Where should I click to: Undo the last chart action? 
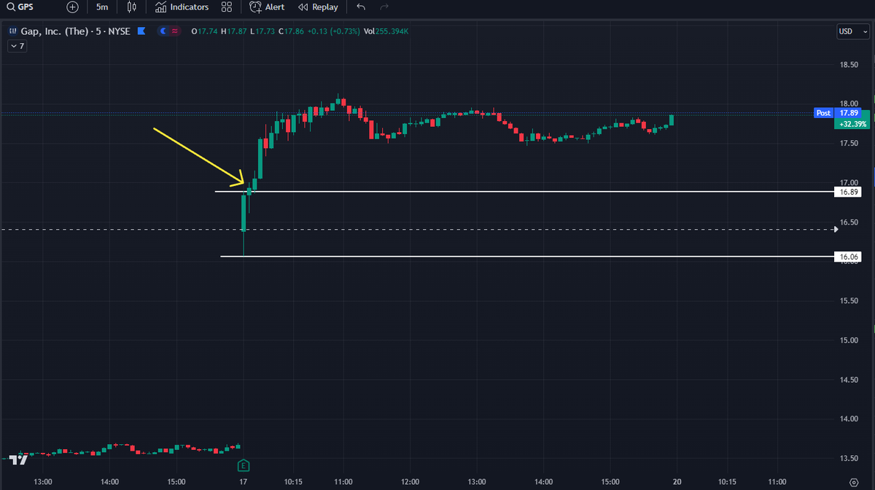pos(361,7)
